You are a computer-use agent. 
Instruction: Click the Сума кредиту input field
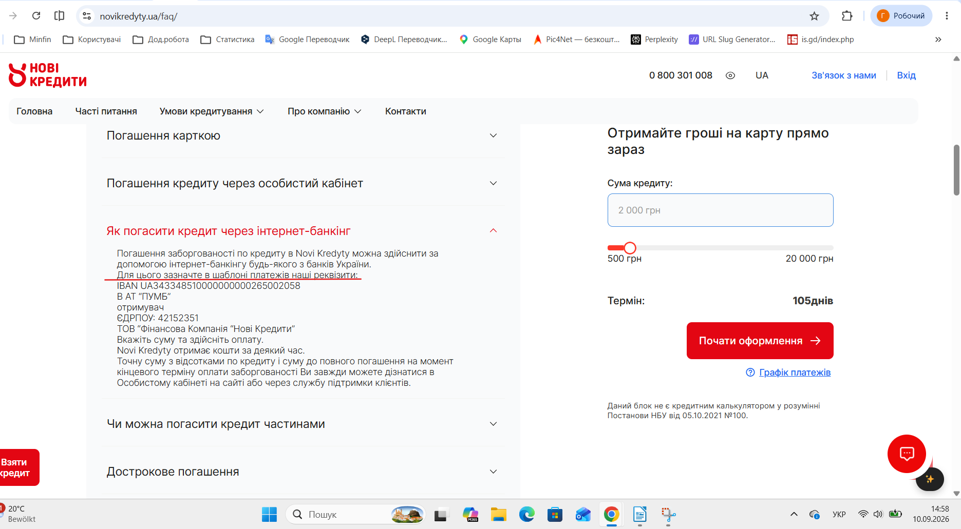click(x=720, y=210)
